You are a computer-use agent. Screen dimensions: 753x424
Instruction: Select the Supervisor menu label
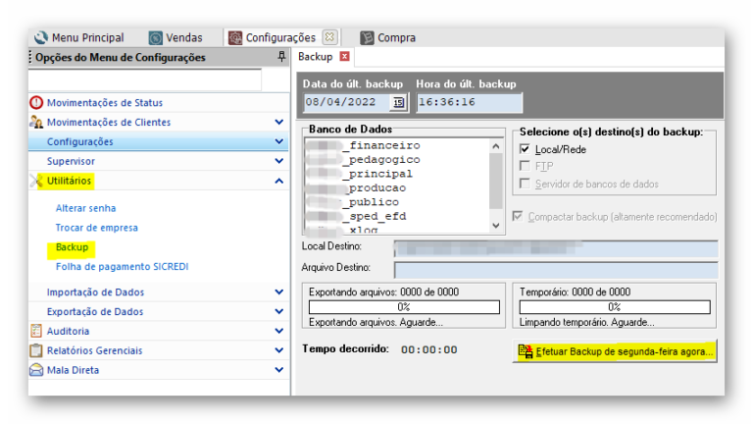pyautogui.click(x=71, y=161)
